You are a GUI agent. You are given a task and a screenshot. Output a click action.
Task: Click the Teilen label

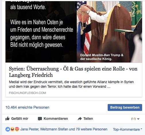click(x=88, y=119)
